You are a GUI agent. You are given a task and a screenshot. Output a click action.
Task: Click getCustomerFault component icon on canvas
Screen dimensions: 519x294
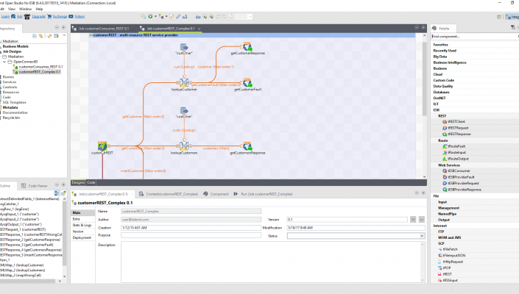[x=247, y=83]
